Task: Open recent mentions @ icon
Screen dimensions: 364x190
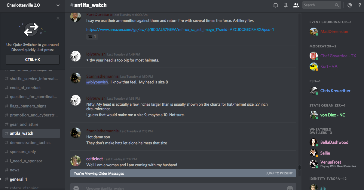Action: [x=350, y=5]
